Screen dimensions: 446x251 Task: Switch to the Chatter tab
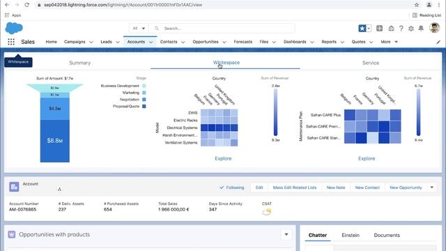tap(318, 236)
